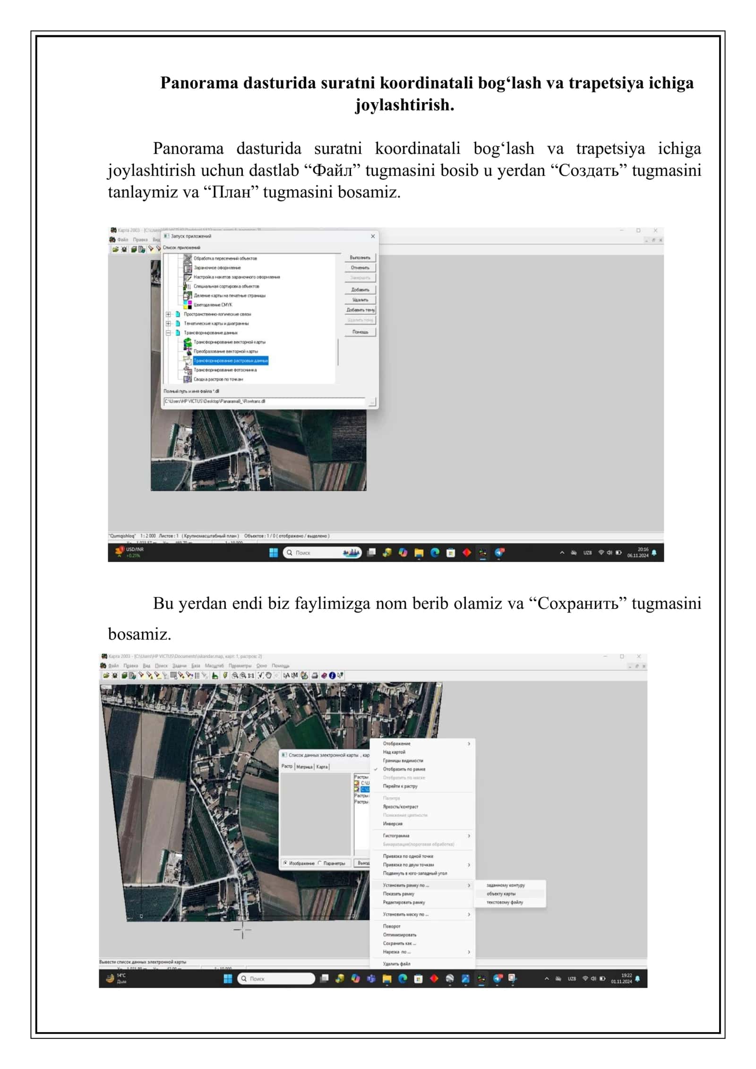This screenshot has width=756, height=1069.
Task: Click the Цветоделение CMYK color icon
Action: [x=188, y=304]
